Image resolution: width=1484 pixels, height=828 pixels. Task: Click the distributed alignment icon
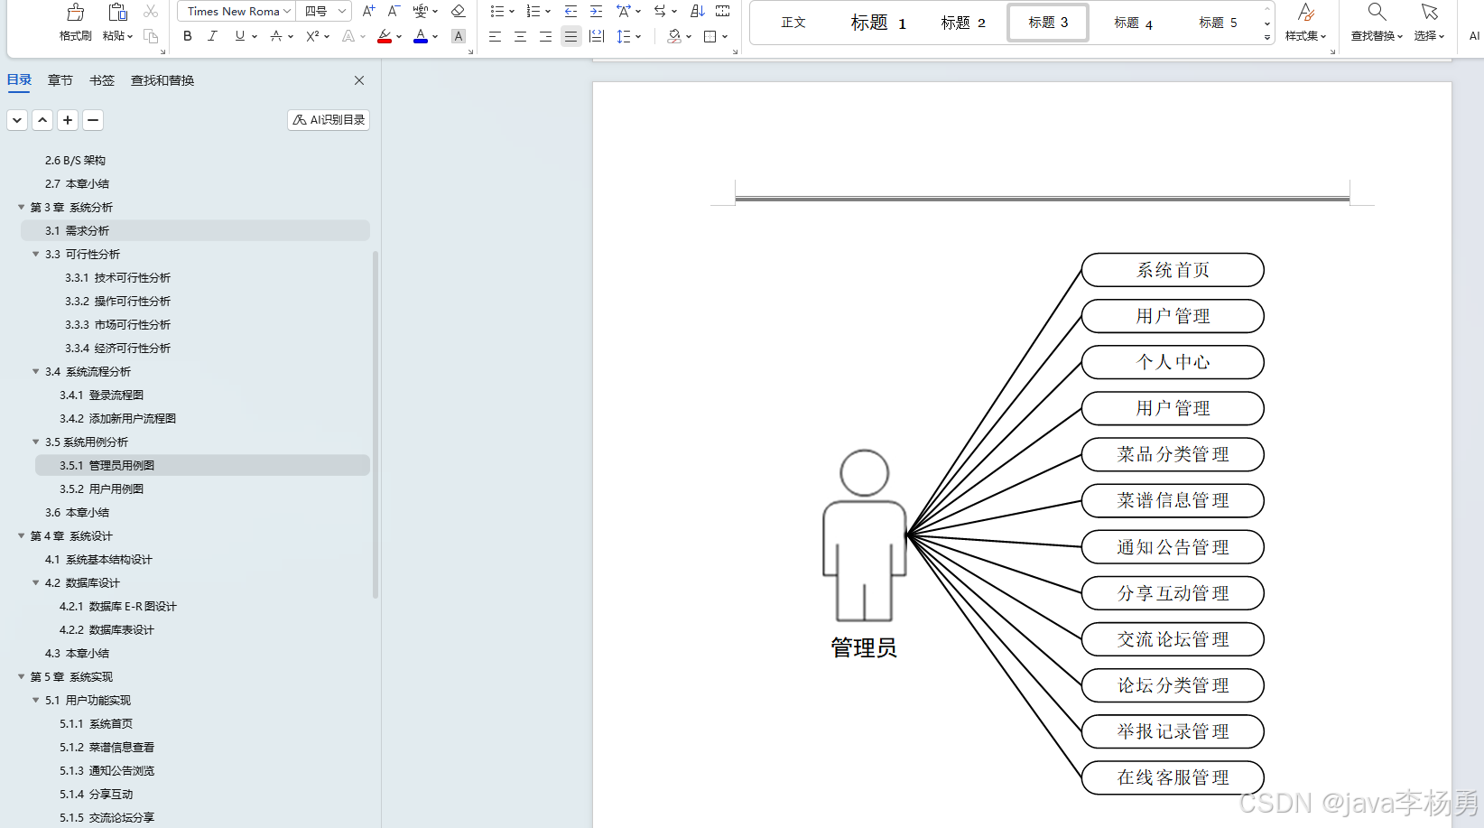coord(596,36)
